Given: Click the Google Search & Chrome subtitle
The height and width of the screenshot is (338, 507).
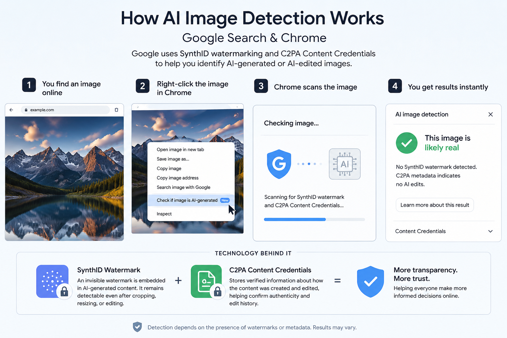Looking at the screenshot, I should [254, 38].
